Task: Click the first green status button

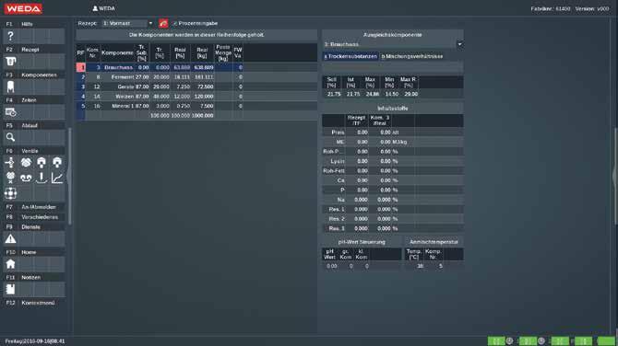Action: pyautogui.click(x=496, y=340)
